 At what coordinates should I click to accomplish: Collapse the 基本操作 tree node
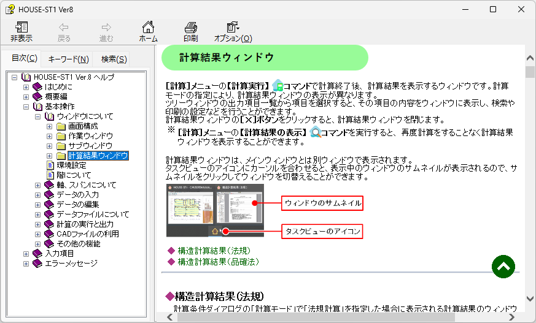[x=26, y=107]
